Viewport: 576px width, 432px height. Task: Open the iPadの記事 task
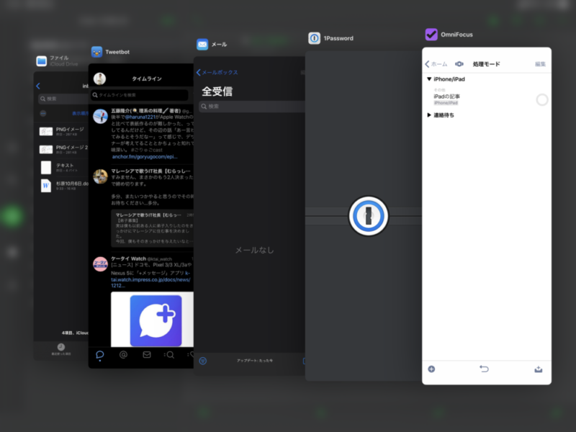click(446, 96)
